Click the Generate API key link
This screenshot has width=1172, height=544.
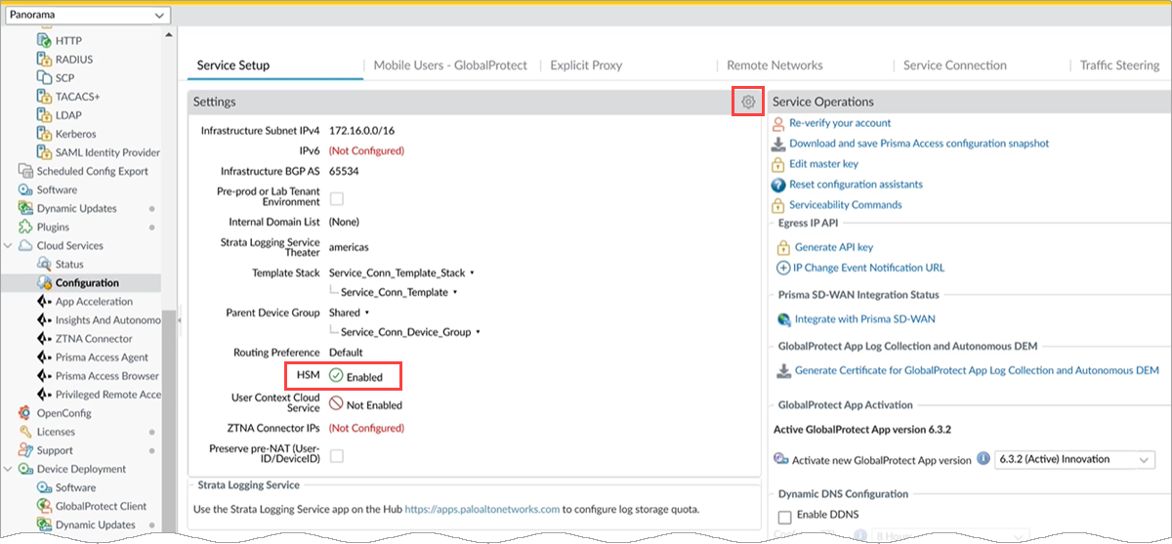[x=833, y=247]
